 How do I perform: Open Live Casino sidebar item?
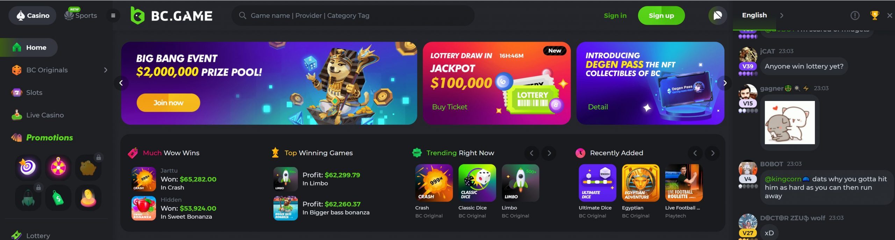pos(45,115)
